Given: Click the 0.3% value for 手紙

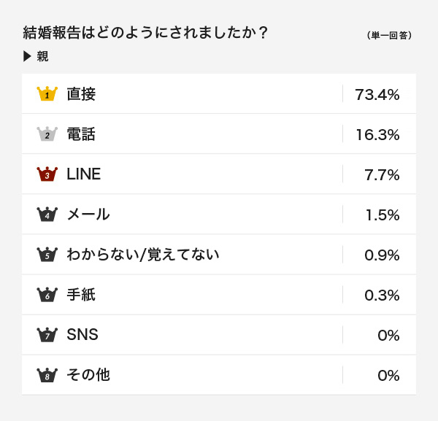Looking at the screenshot, I should coord(382,296).
